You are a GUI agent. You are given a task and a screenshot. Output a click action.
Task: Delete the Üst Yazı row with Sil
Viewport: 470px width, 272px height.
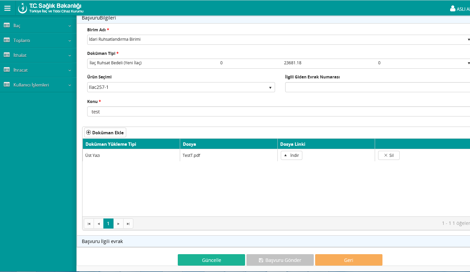(389, 155)
